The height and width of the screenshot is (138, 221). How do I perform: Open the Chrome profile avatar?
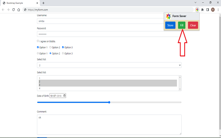pyautogui.click(x=213, y=10)
